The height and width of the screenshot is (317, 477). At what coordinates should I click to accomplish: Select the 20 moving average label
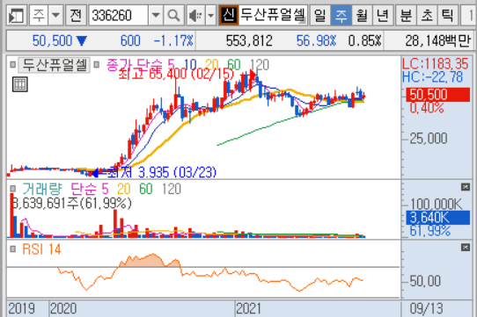[212, 65]
